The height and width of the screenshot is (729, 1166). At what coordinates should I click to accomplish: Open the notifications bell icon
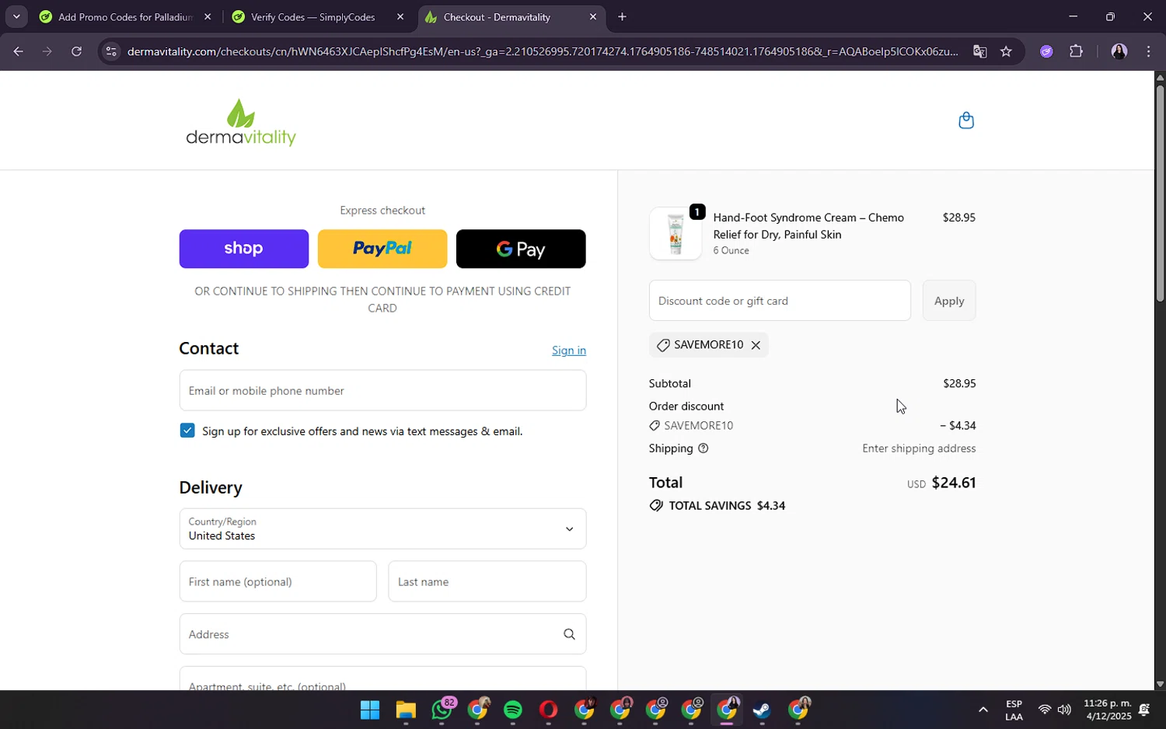[1144, 710]
